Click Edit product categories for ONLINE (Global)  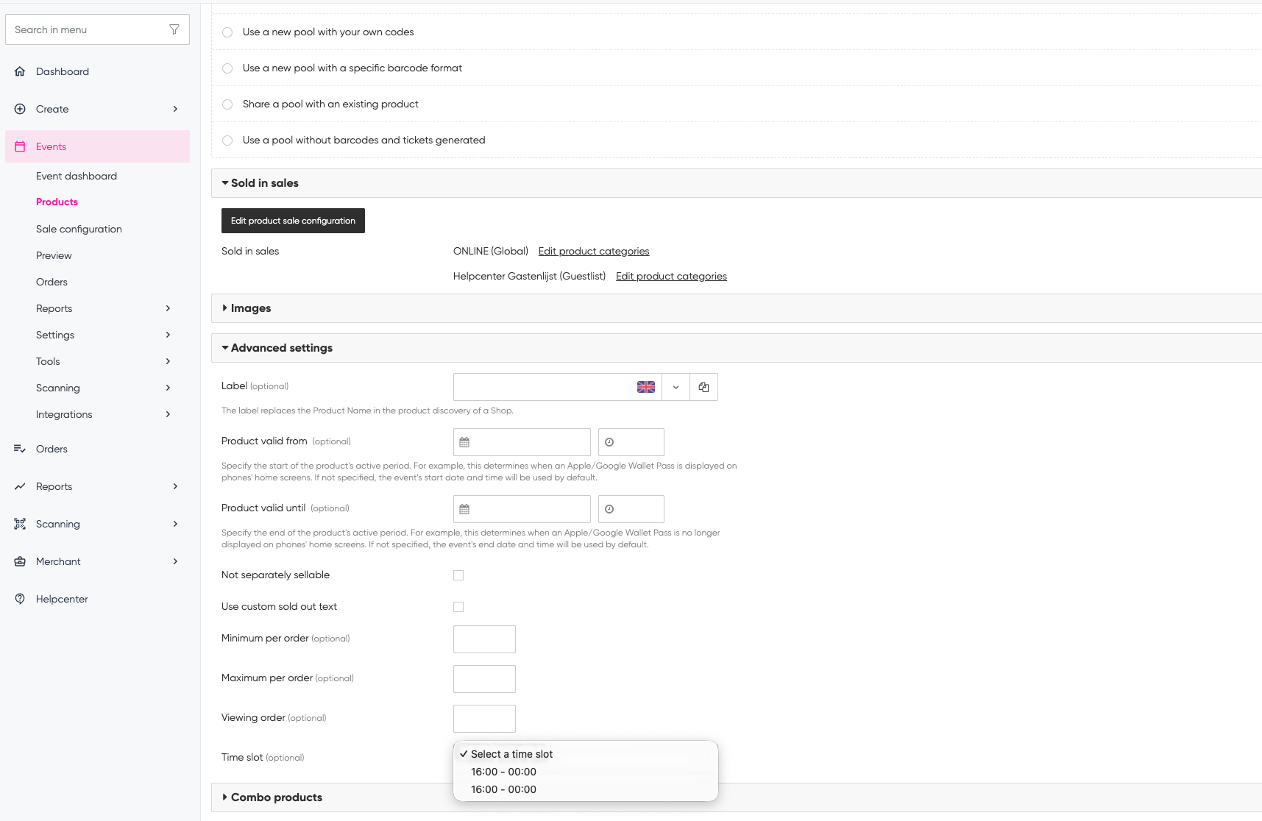click(x=593, y=251)
